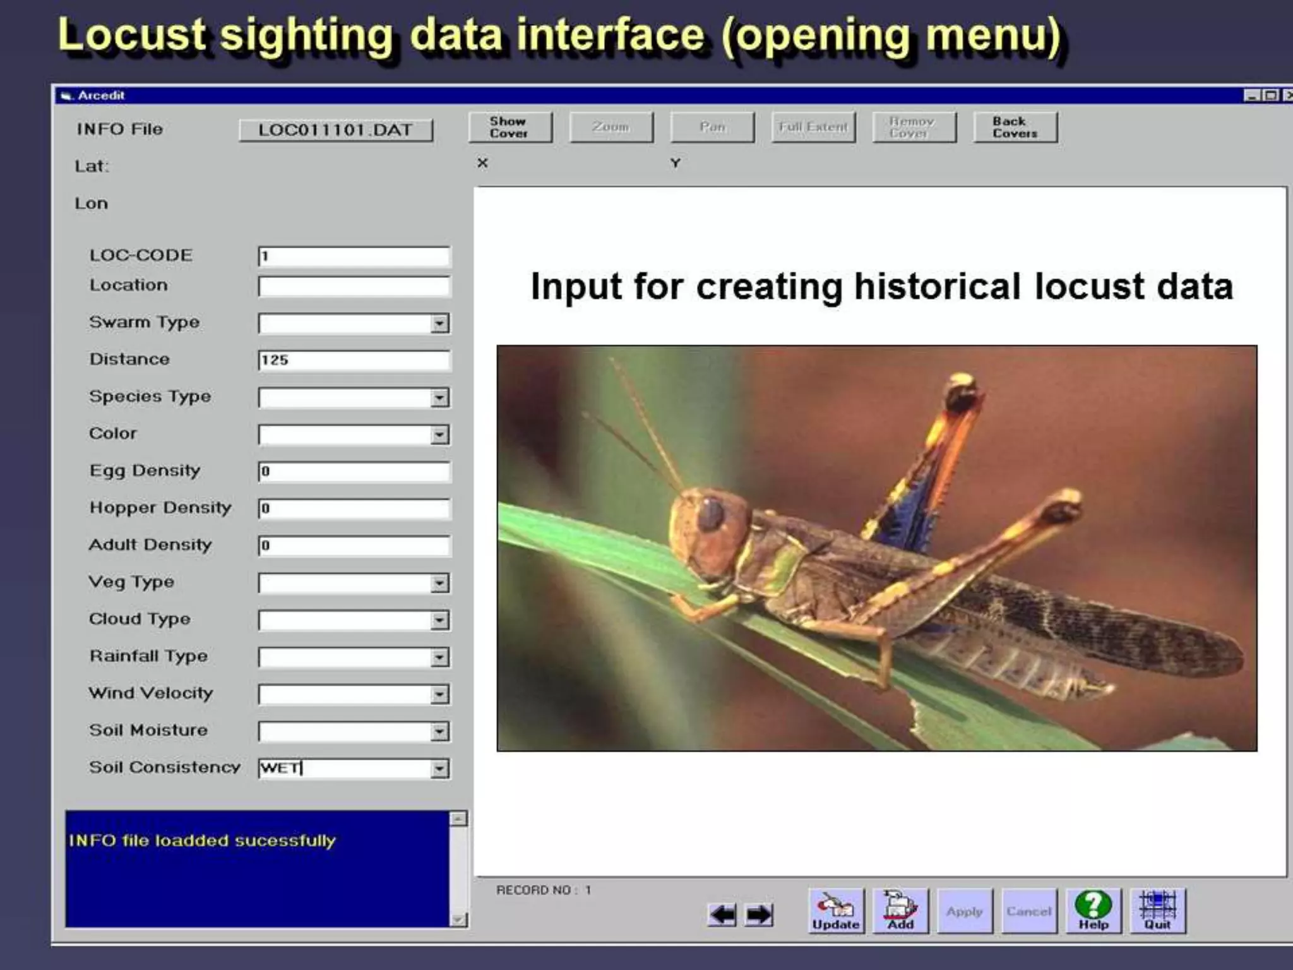Image resolution: width=1293 pixels, height=970 pixels.
Task: Click the locust photograph
Action: pos(876,548)
